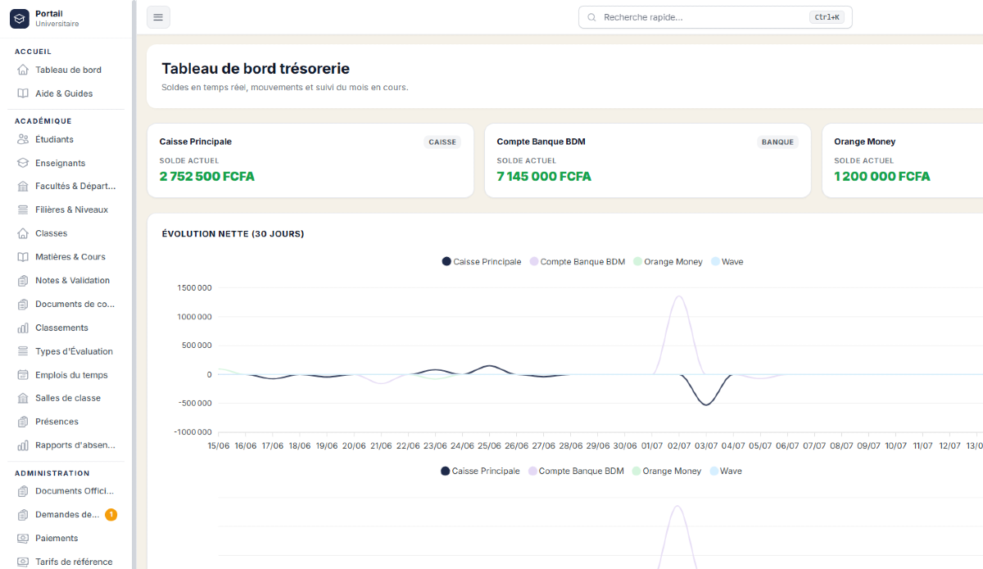
Task: Go to Salles de classe page
Action: click(x=69, y=398)
